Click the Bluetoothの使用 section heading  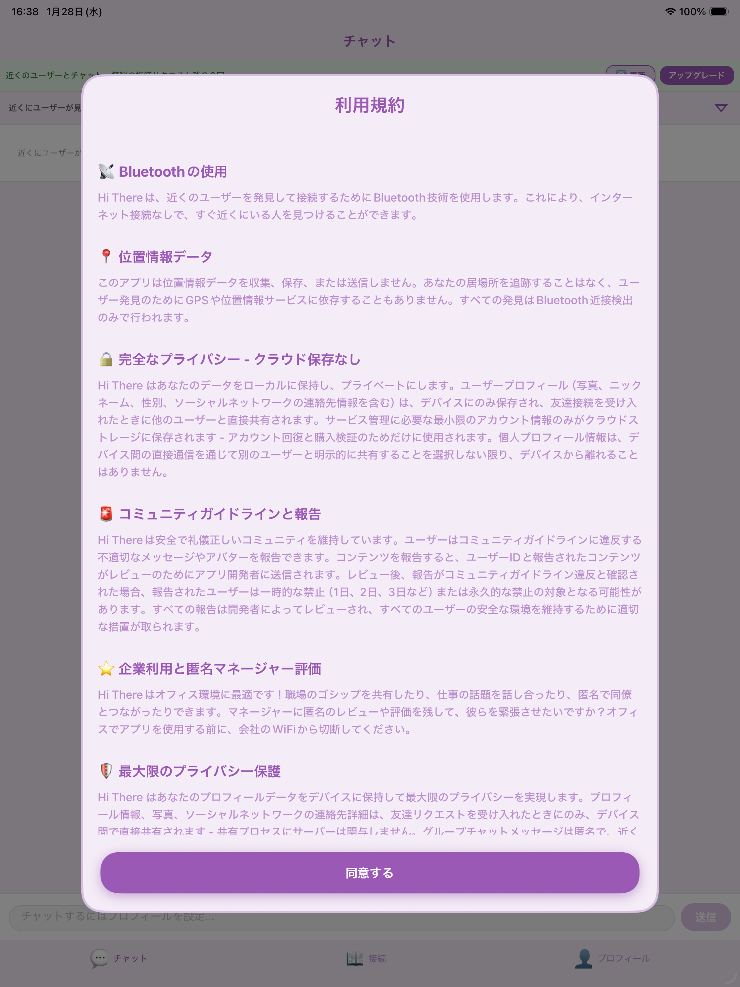tap(173, 171)
